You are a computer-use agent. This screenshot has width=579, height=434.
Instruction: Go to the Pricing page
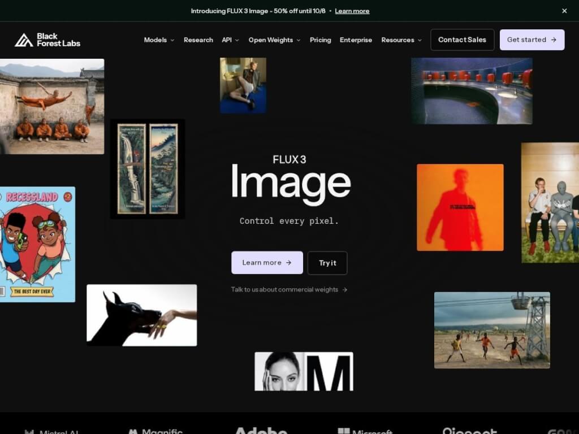320,40
